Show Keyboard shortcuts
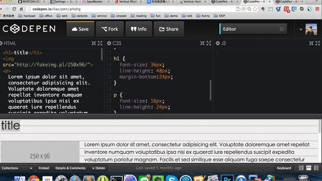The height and width of the screenshot is (181, 322). [x=284, y=168]
